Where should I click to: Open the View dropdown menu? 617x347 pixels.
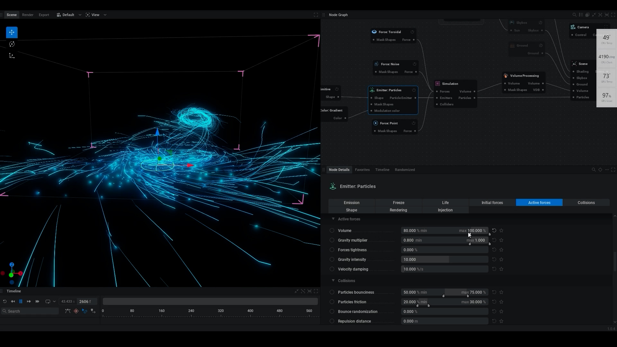pyautogui.click(x=96, y=15)
